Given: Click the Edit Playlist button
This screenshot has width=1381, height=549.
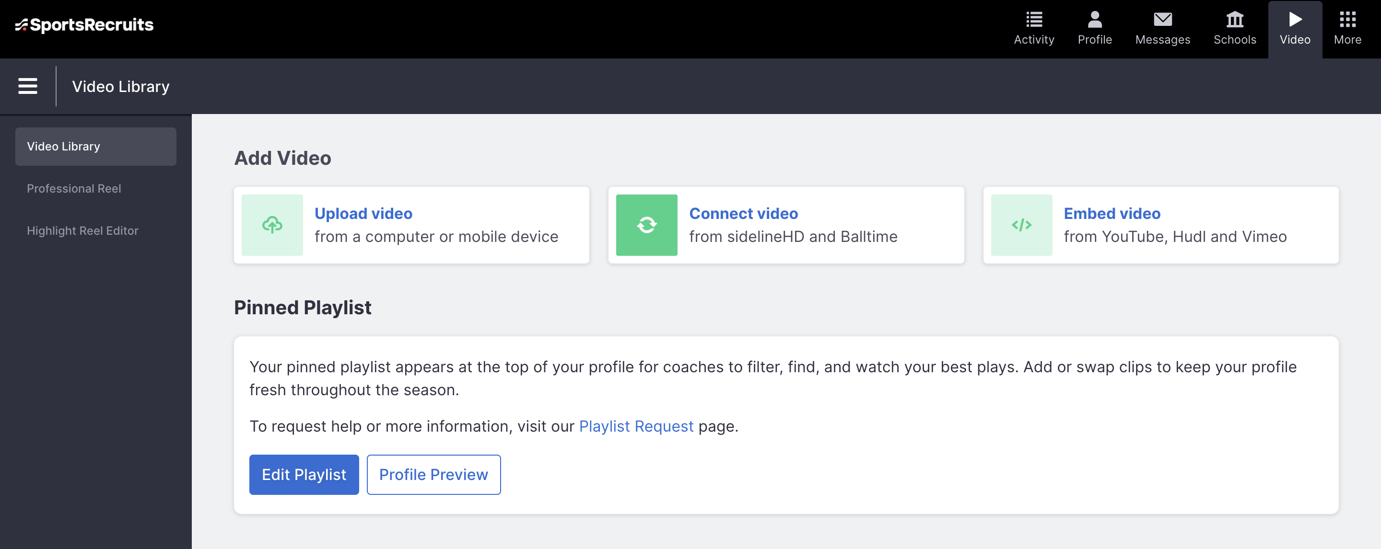Looking at the screenshot, I should tap(304, 475).
